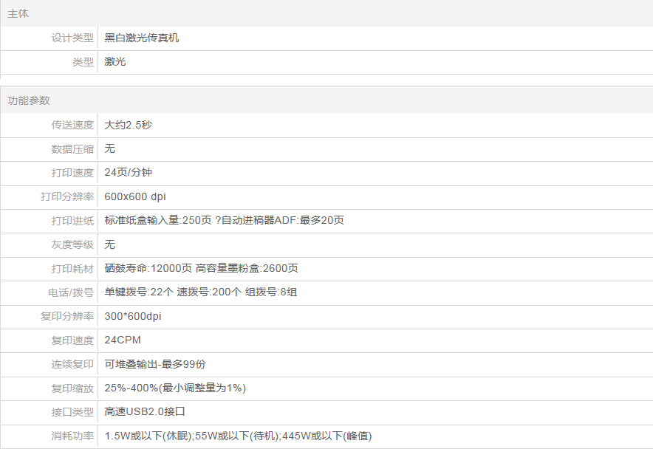
Task: Click the 24页/分钟 print speed value
Action: point(129,173)
